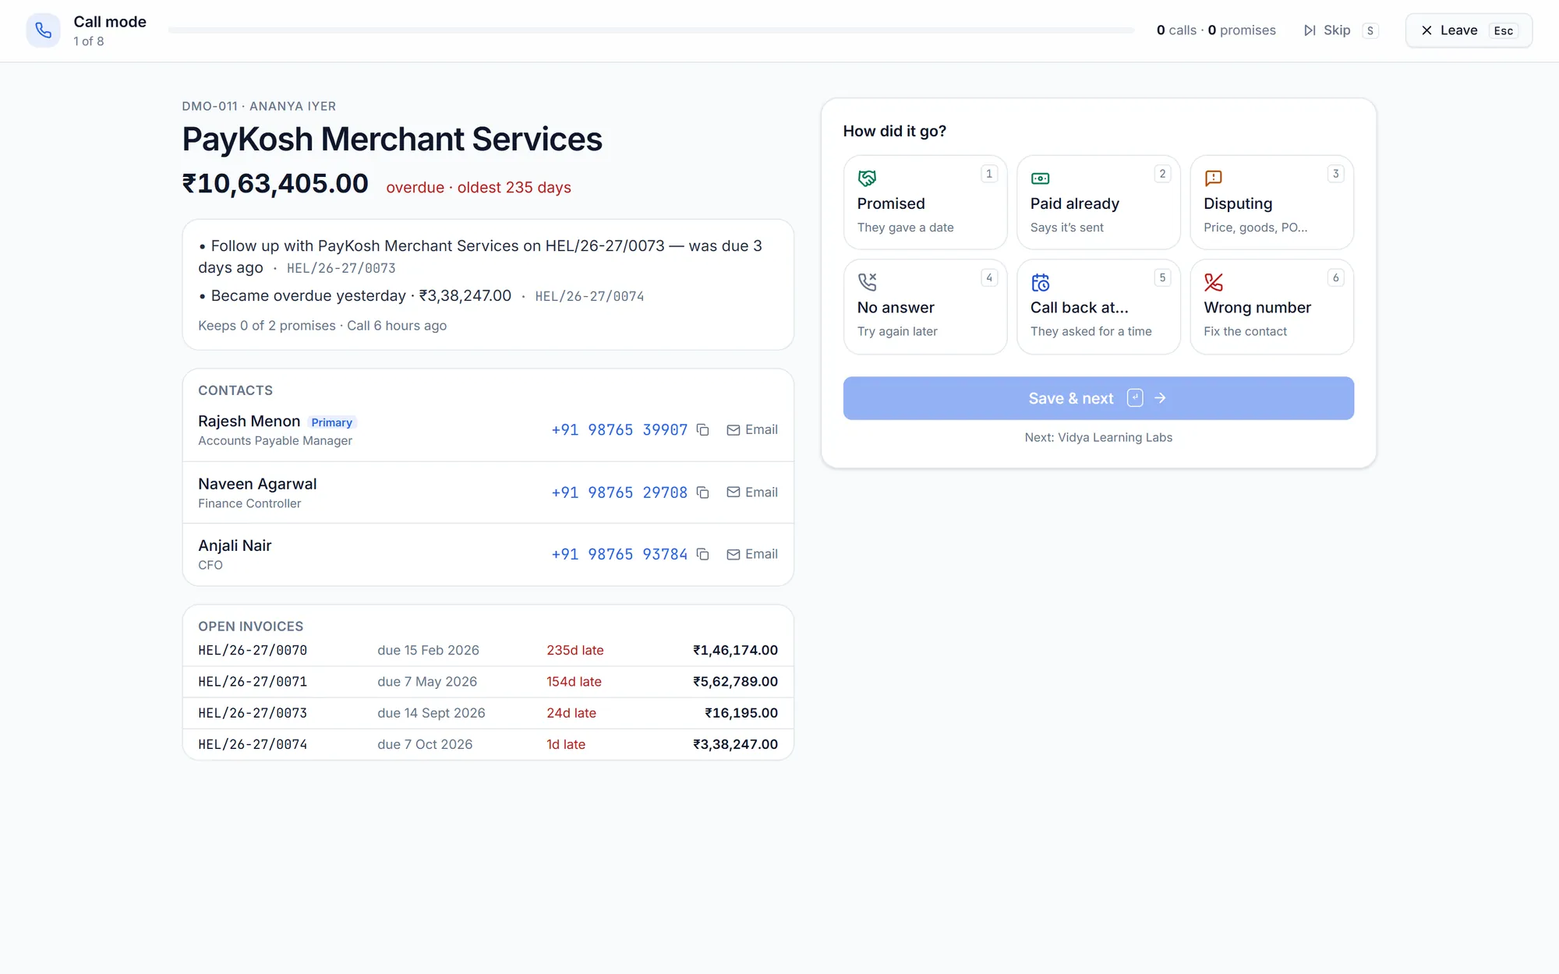
Task: Mark call as No answer
Action: 925,307
